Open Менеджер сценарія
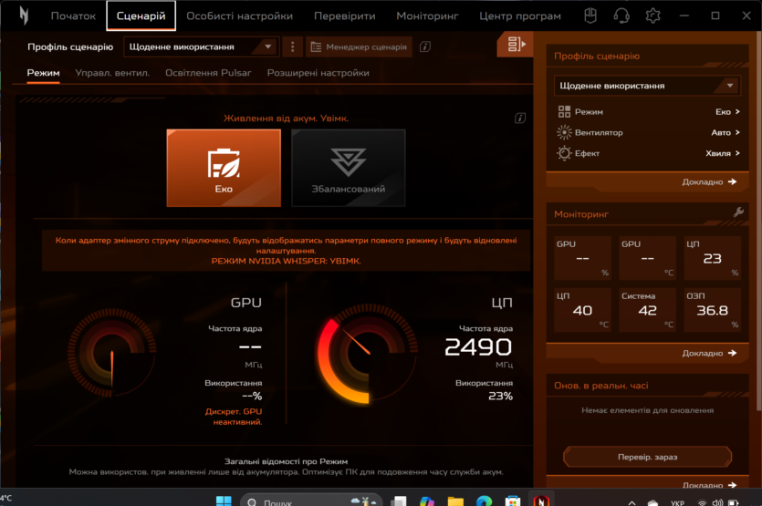The height and width of the screenshot is (506, 762). (359, 47)
